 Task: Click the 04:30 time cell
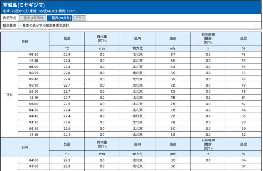[34, 123]
